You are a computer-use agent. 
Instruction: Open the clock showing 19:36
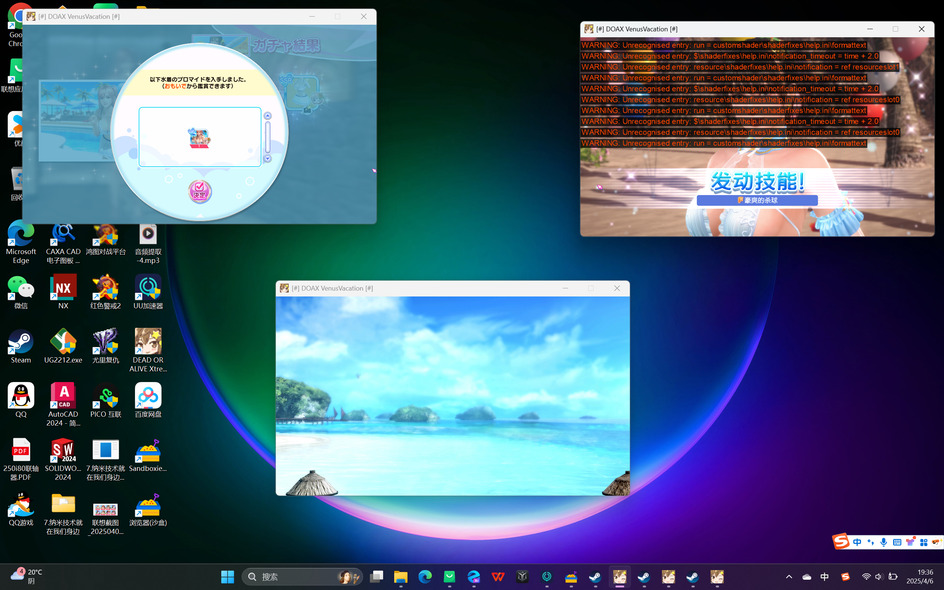coord(920,577)
